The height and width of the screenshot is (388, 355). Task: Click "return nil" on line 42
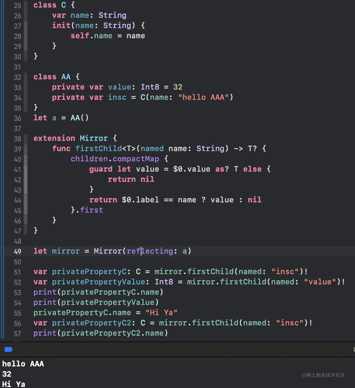131,179
